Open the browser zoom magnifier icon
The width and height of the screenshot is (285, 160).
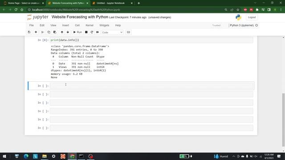(x=226, y=10)
